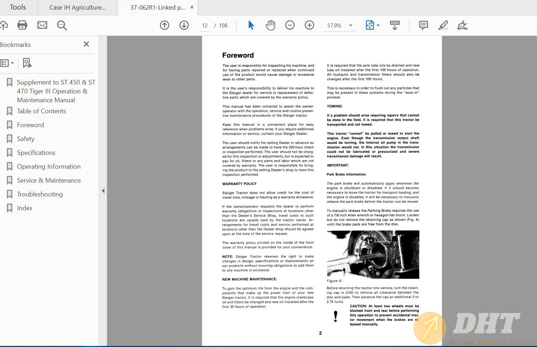The height and width of the screenshot is (347, 537).
Task: Add a comment sticky note
Action: click(x=423, y=25)
